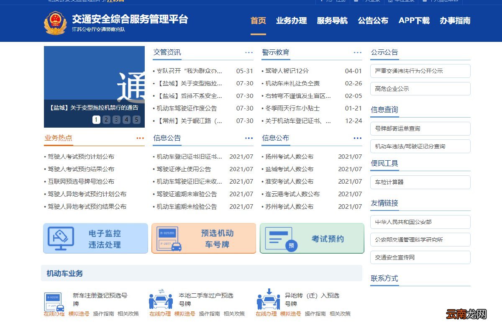The height and width of the screenshot is (326, 502).
Task: Click the 异地转(迁)入预选号牌 car icon
Action: [269, 299]
